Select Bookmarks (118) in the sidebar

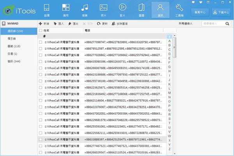pos(19,46)
